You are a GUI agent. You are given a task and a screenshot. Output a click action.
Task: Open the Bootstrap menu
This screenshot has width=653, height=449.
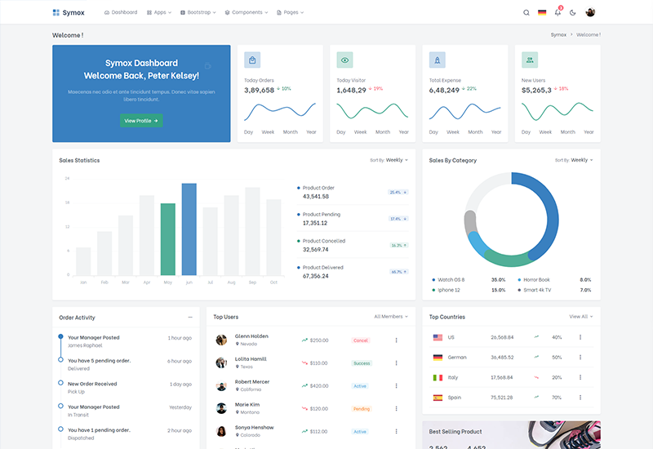point(197,12)
